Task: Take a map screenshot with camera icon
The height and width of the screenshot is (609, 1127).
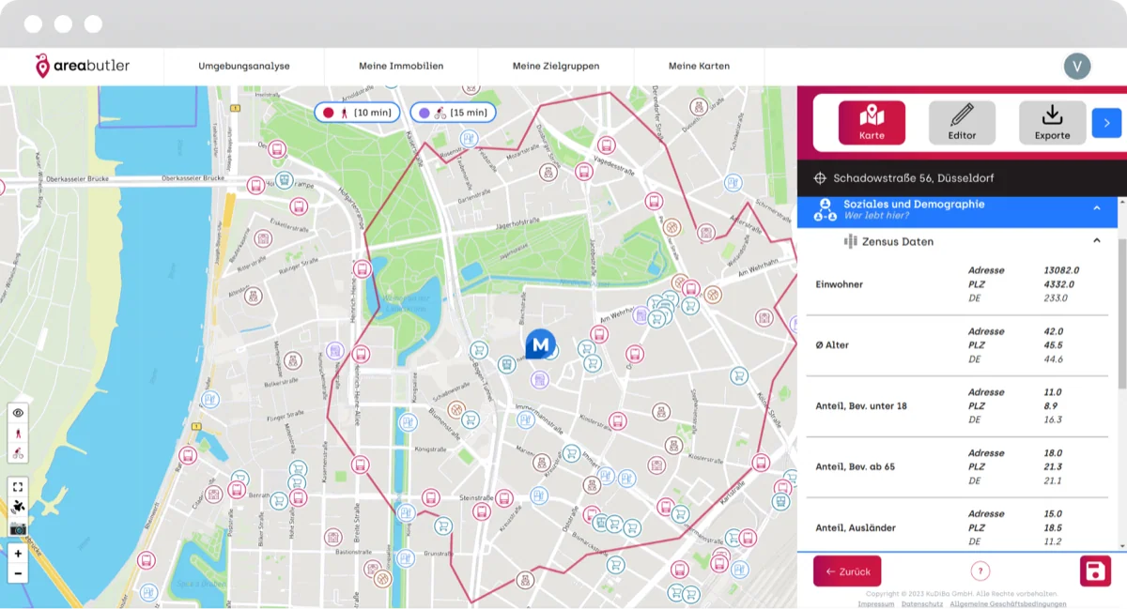Action: tap(18, 528)
